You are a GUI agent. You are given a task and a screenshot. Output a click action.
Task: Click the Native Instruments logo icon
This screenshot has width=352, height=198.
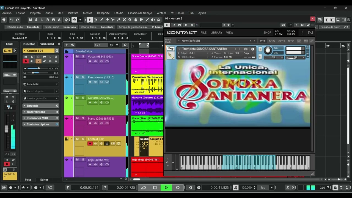pyautogui.click(x=310, y=32)
